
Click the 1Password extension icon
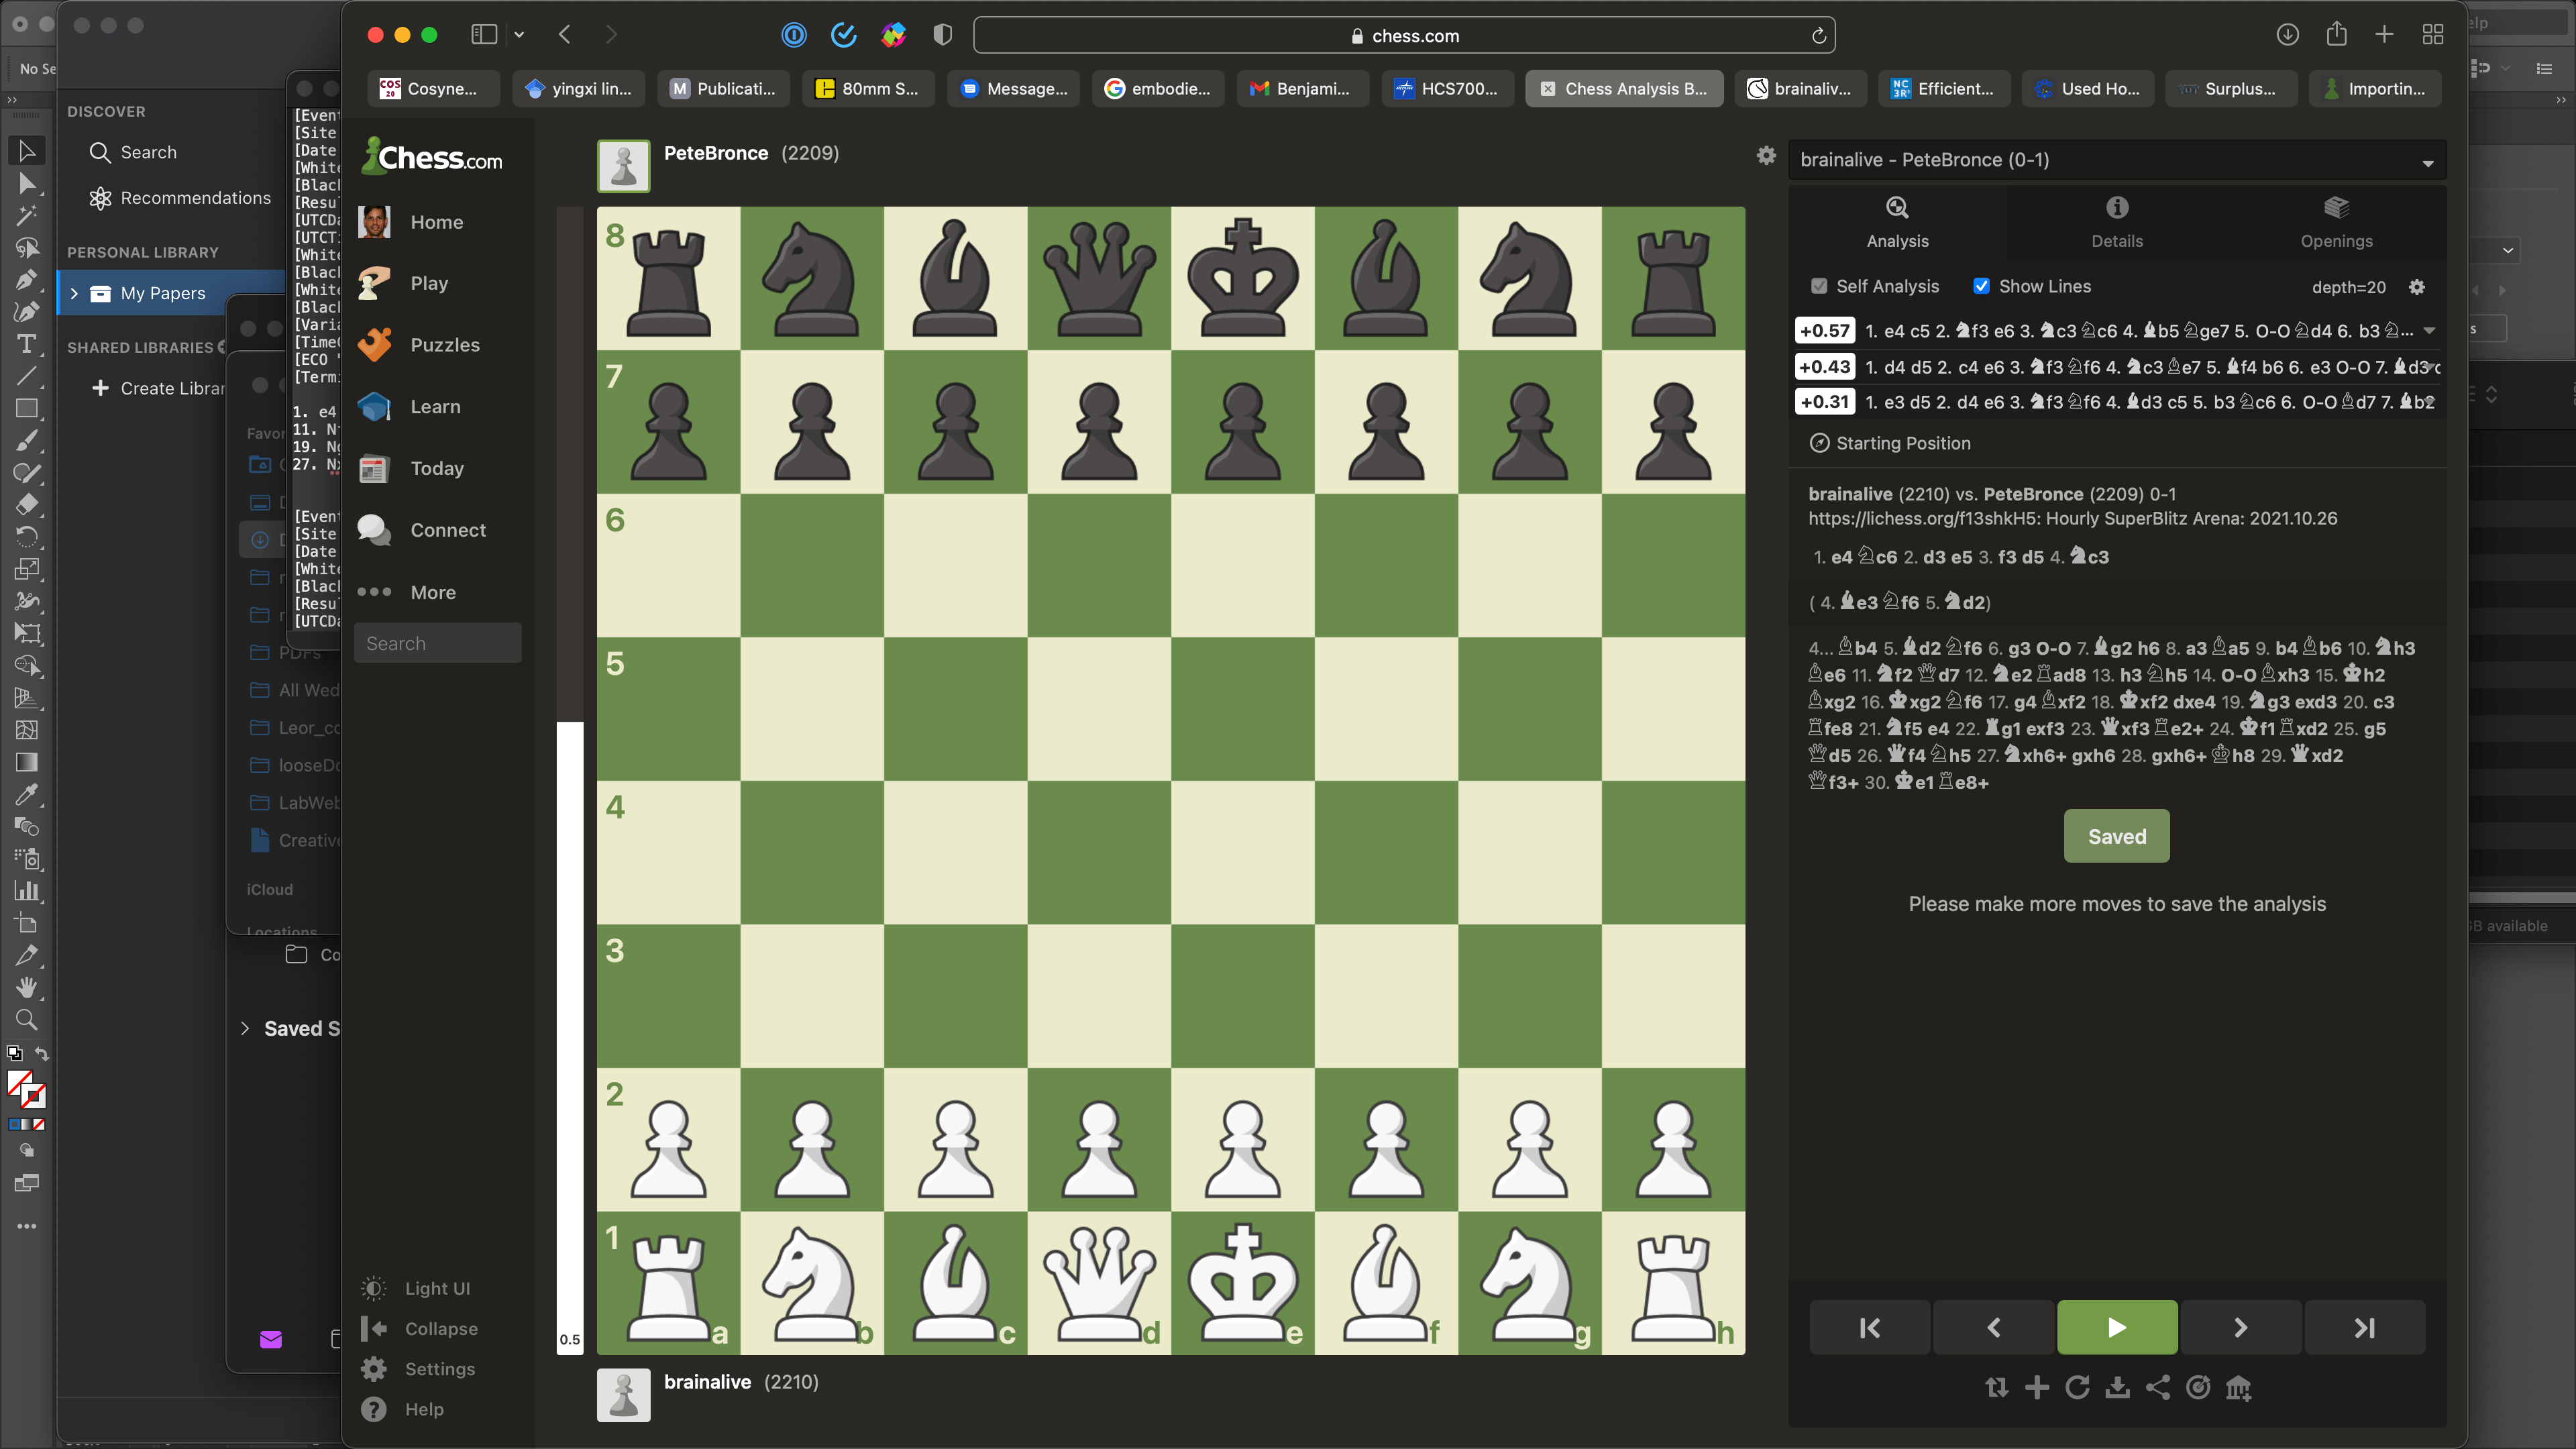point(794,35)
